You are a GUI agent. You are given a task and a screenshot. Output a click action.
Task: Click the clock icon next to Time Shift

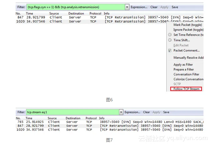[170, 40]
